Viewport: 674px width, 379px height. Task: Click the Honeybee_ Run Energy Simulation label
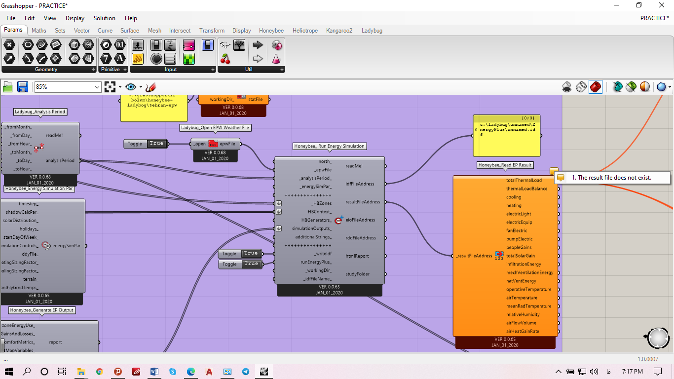click(330, 146)
